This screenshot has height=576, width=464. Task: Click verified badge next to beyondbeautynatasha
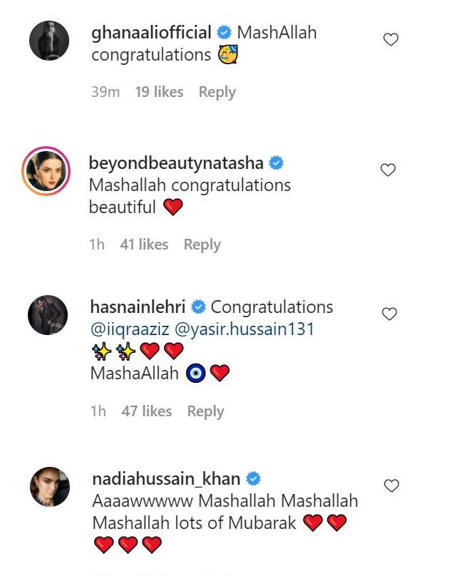pyautogui.click(x=277, y=163)
